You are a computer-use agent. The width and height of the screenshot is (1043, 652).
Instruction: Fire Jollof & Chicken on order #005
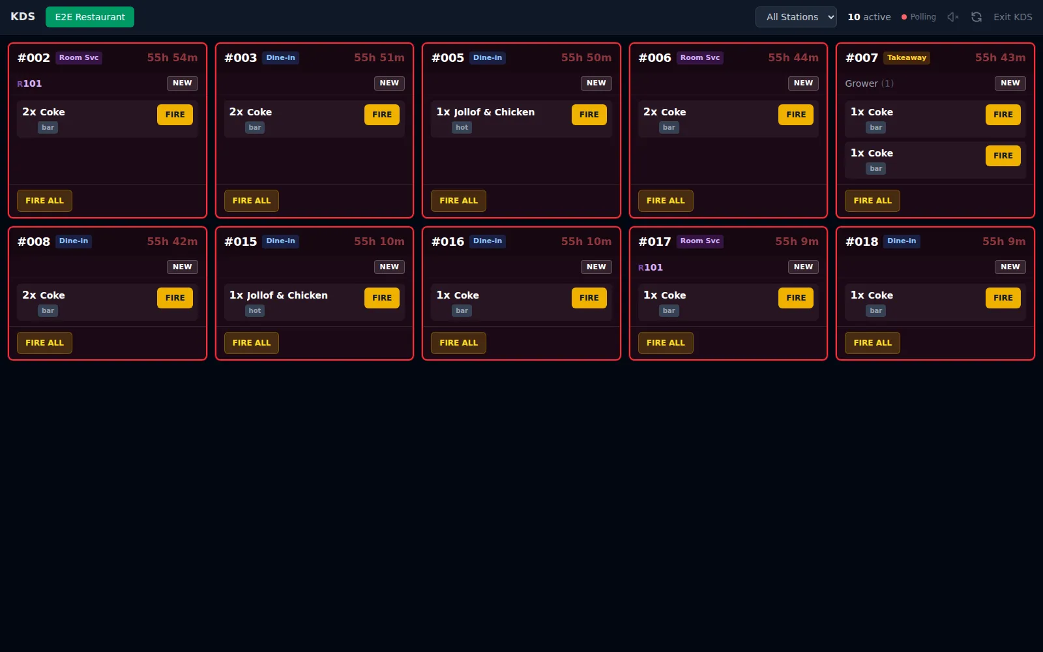tap(589, 115)
